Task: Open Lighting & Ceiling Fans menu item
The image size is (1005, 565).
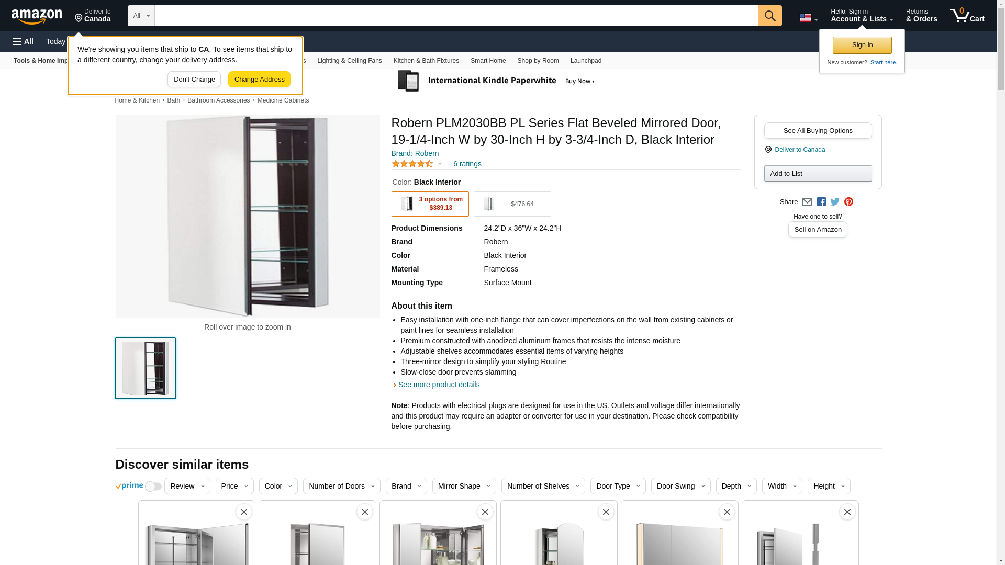Action: pyautogui.click(x=350, y=61)
